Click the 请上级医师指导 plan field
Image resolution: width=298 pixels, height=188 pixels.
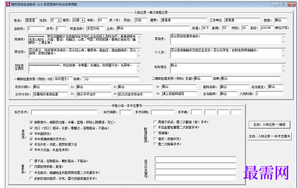[179, 94]
